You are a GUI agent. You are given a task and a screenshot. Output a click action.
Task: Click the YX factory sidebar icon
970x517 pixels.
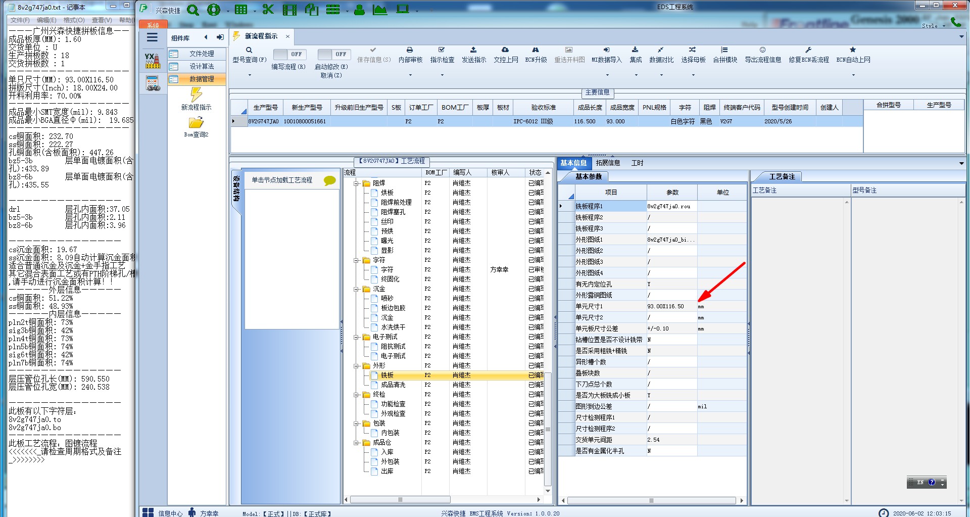[x=152, y=61]
